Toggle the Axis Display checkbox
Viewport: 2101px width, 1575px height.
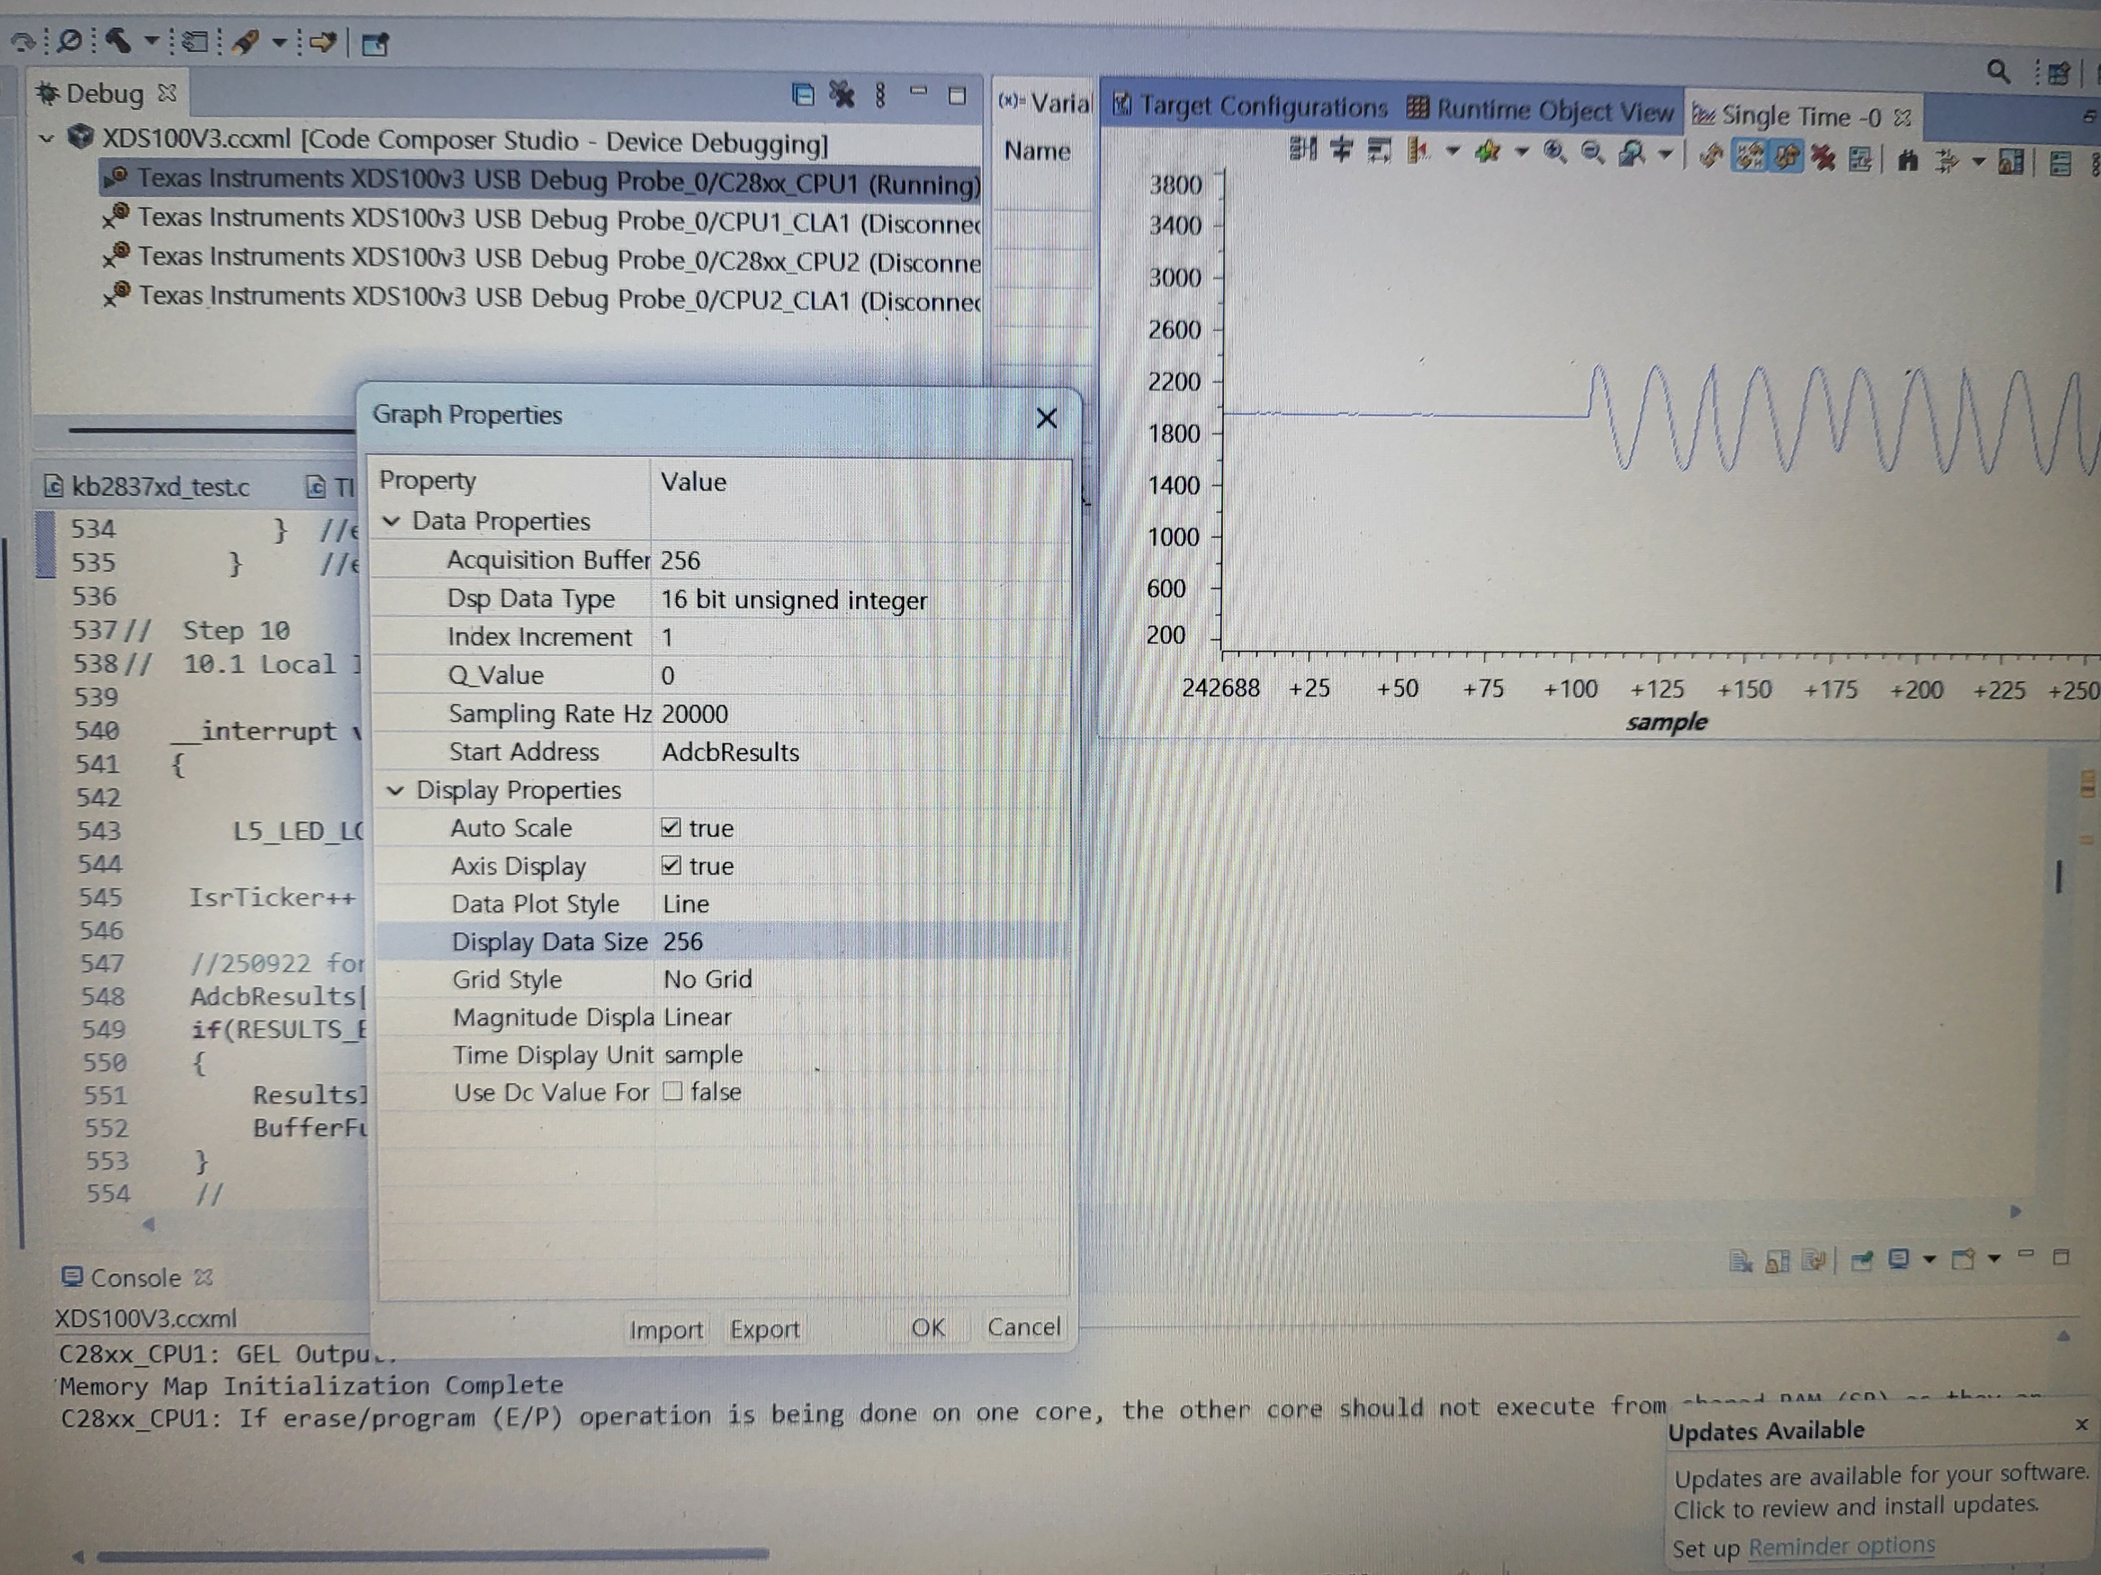671,866
